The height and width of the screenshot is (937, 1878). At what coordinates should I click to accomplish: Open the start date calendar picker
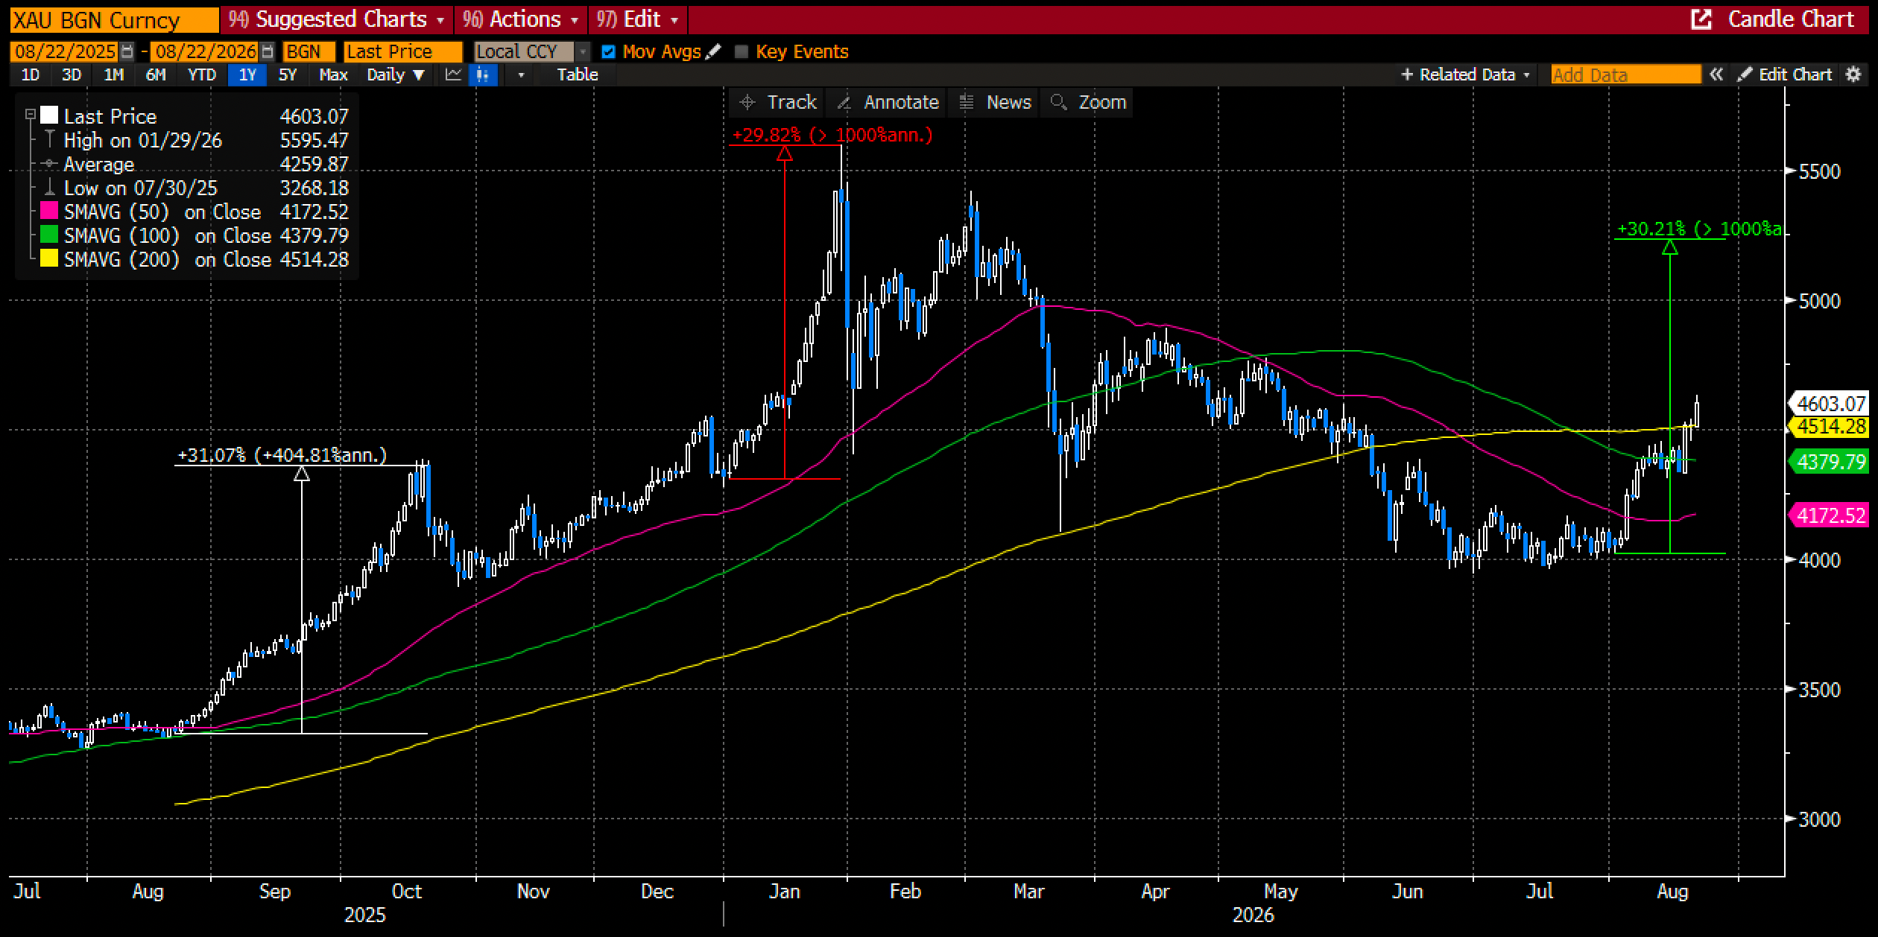(x=127, y=51)
